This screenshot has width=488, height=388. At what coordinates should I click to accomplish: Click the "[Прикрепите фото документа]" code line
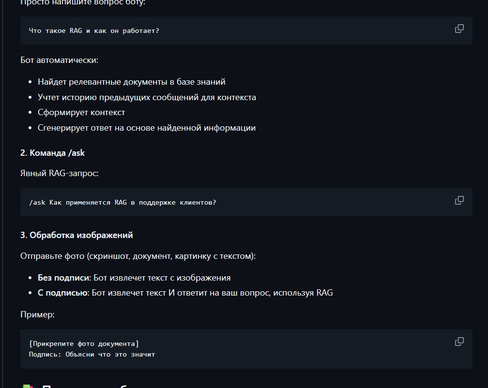pyautogui.click(x=84, y=343)
